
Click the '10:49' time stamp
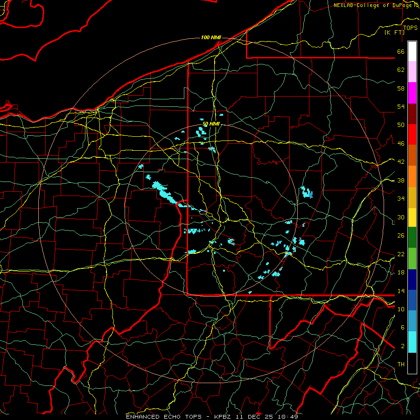[x=287, y=417]
